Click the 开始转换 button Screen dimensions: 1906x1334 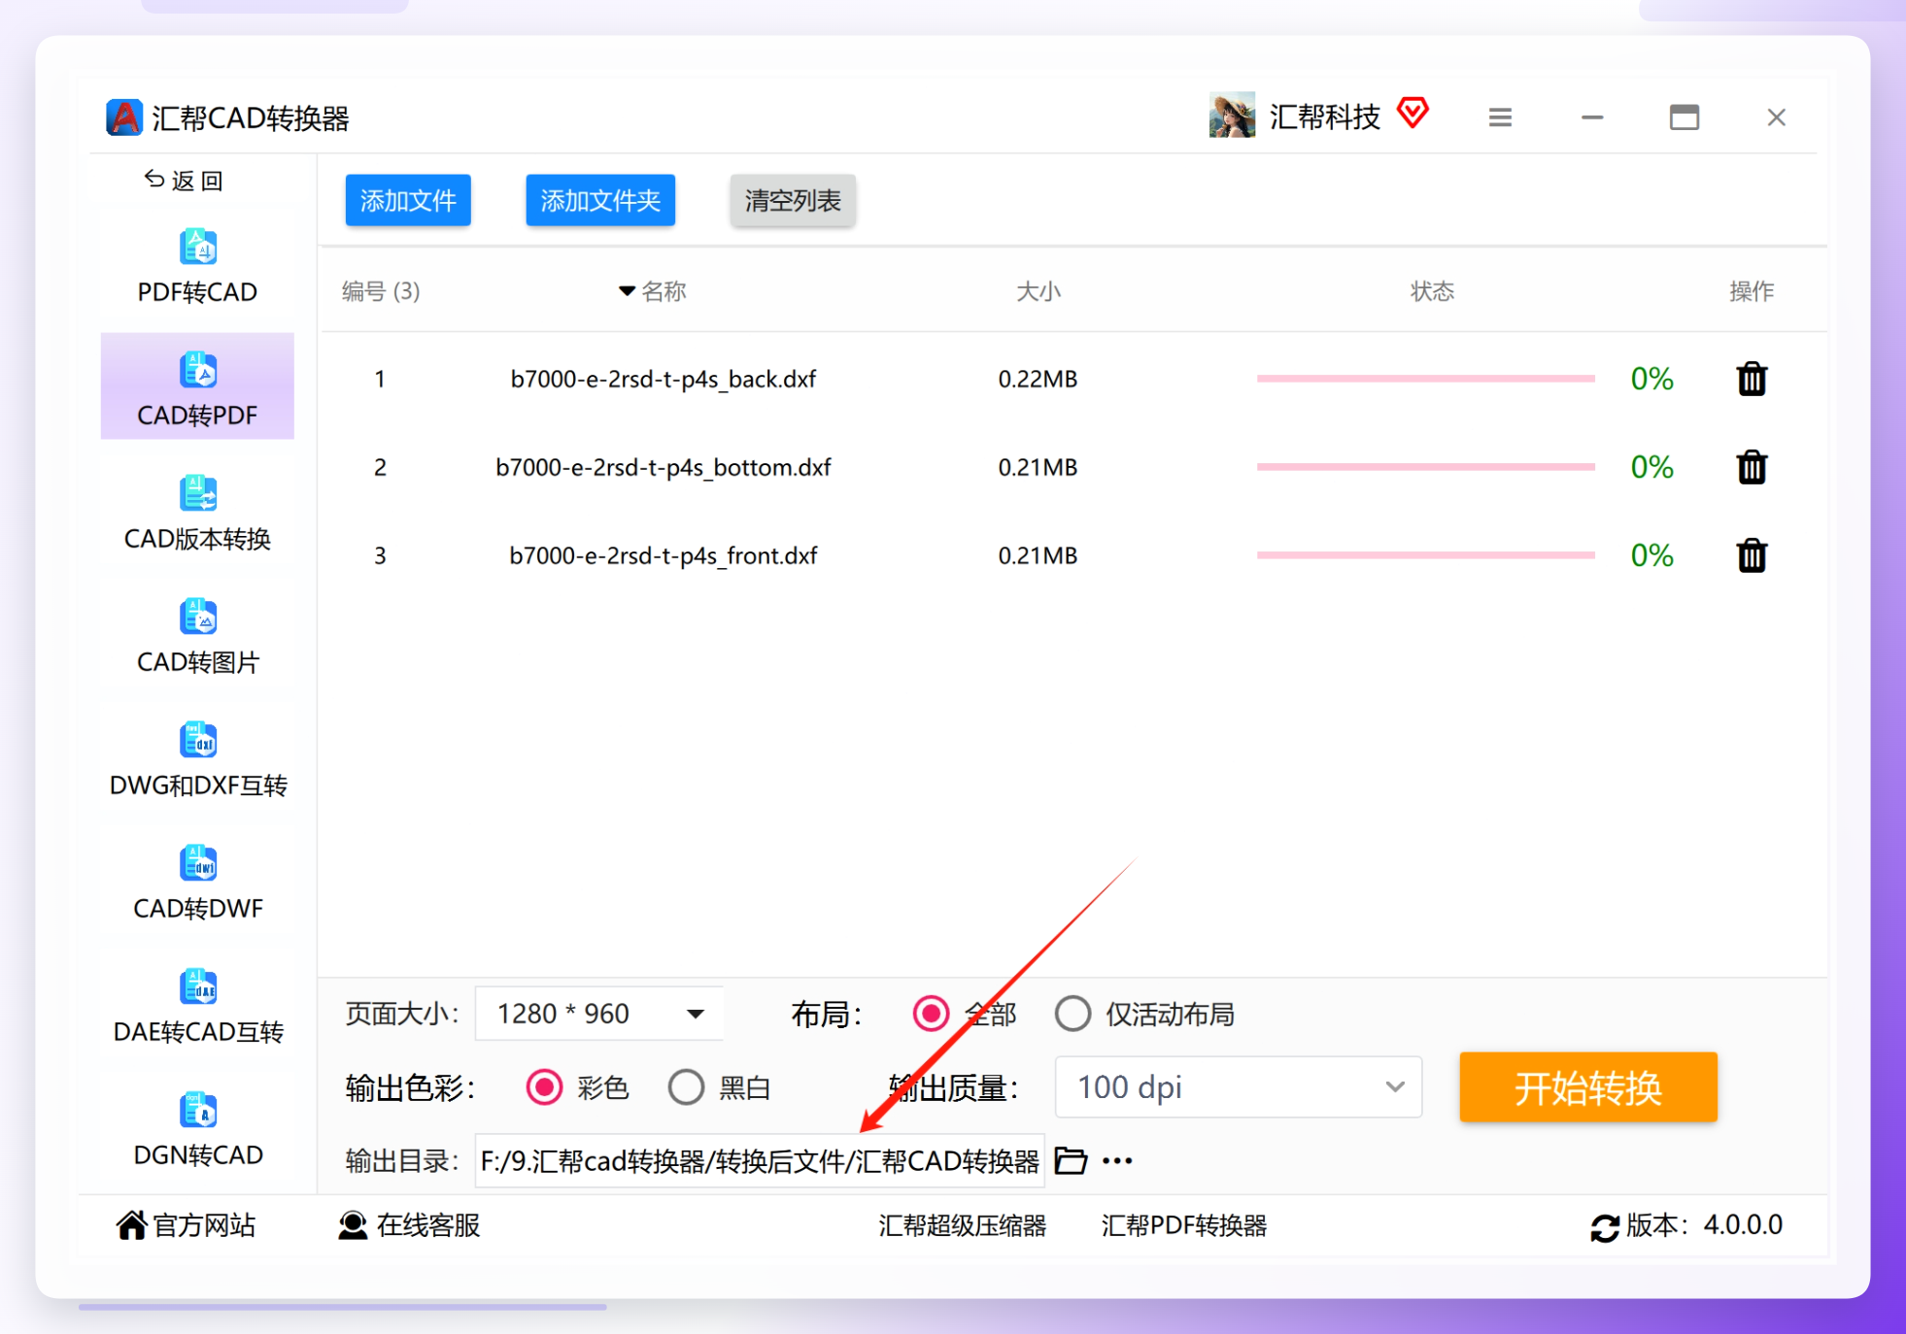click(x=1588, y=1087)
